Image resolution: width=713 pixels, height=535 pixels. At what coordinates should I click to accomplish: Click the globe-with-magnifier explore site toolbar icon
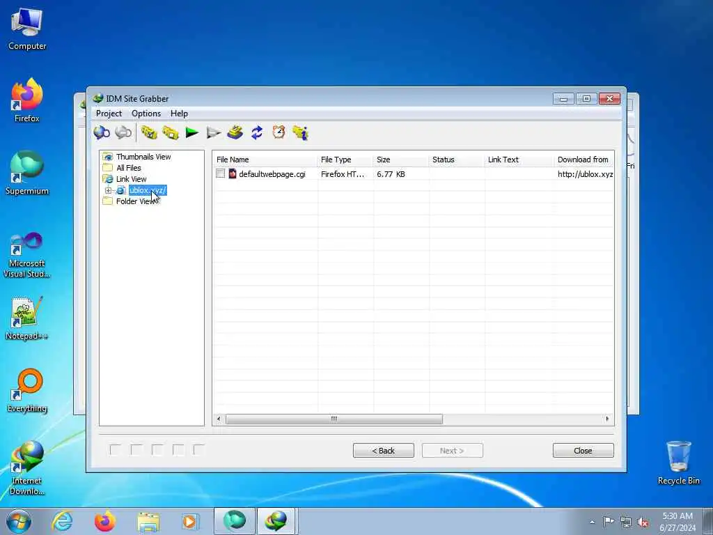pyautogui.click(x=102, y=133)
